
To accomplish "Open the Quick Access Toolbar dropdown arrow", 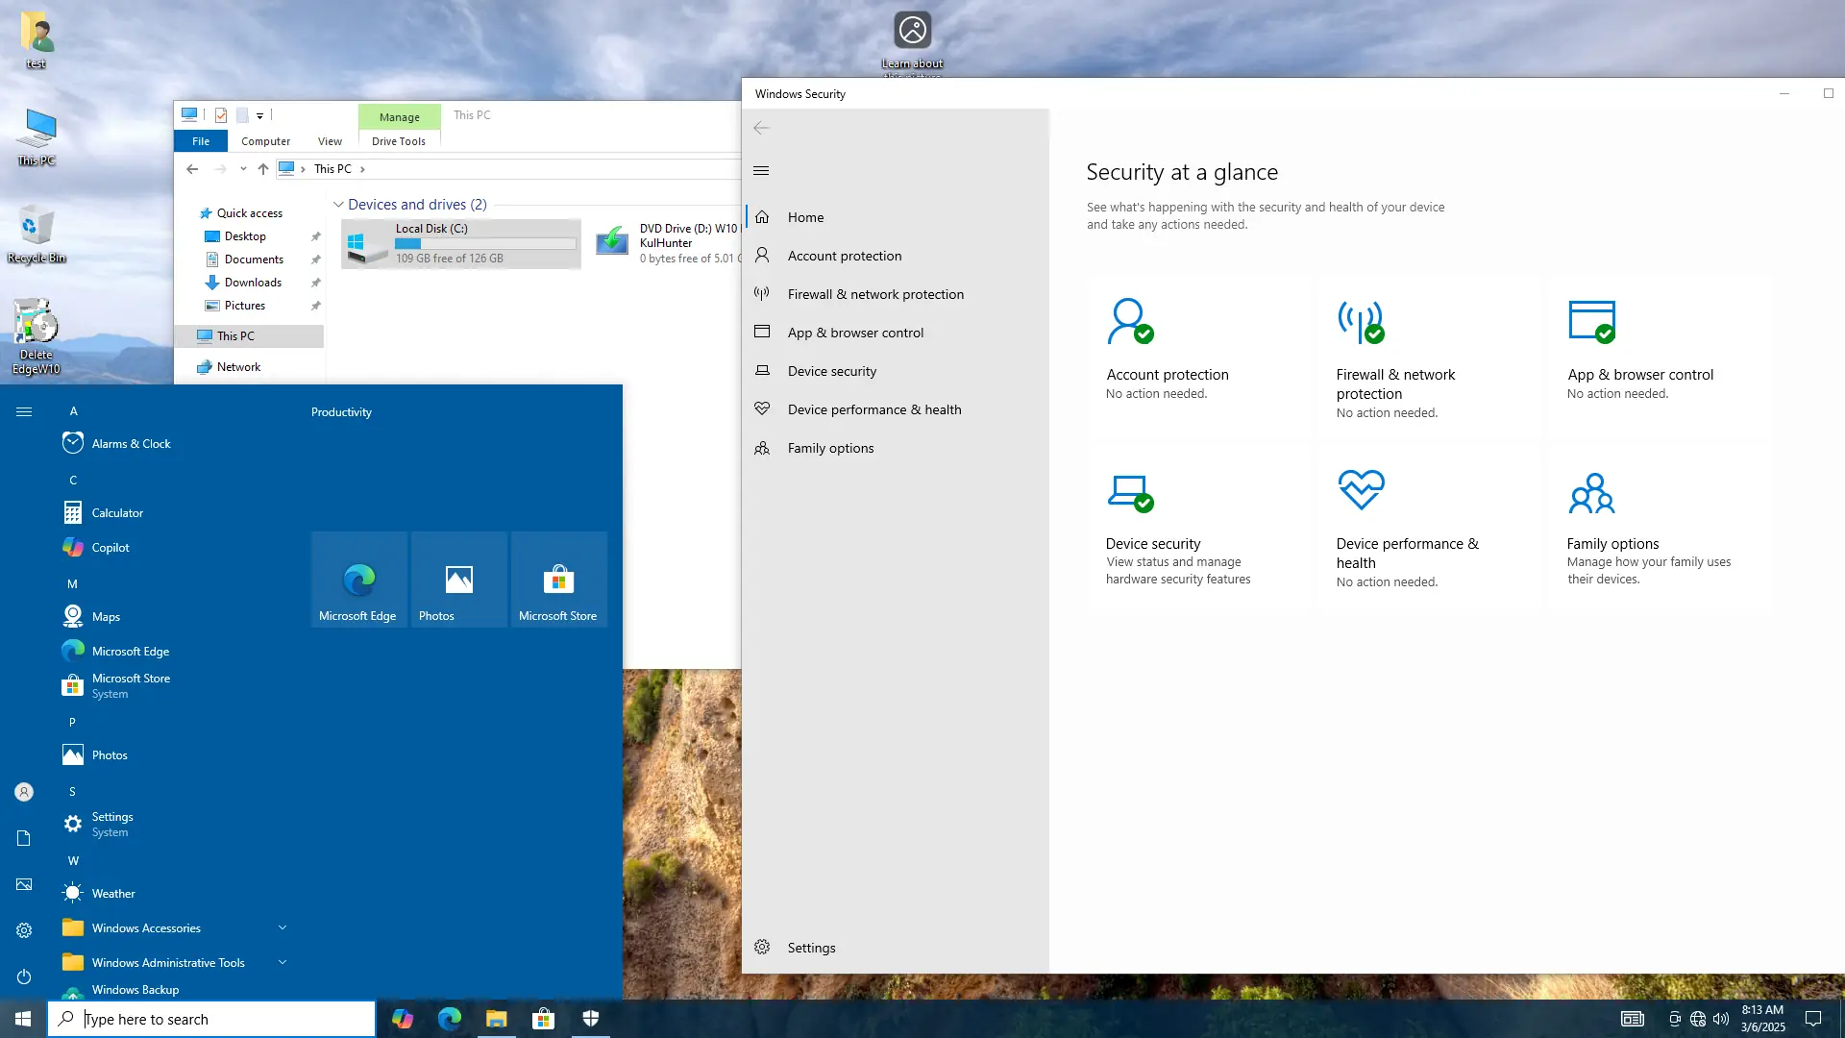I will tap(259, 115).
